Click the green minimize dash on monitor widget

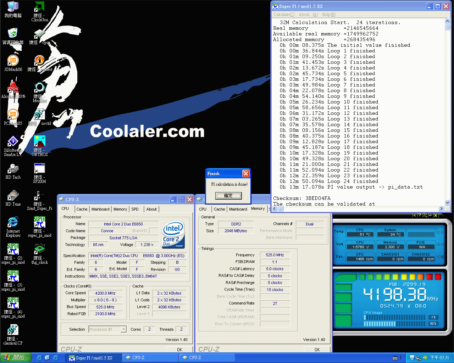[430, 215]
